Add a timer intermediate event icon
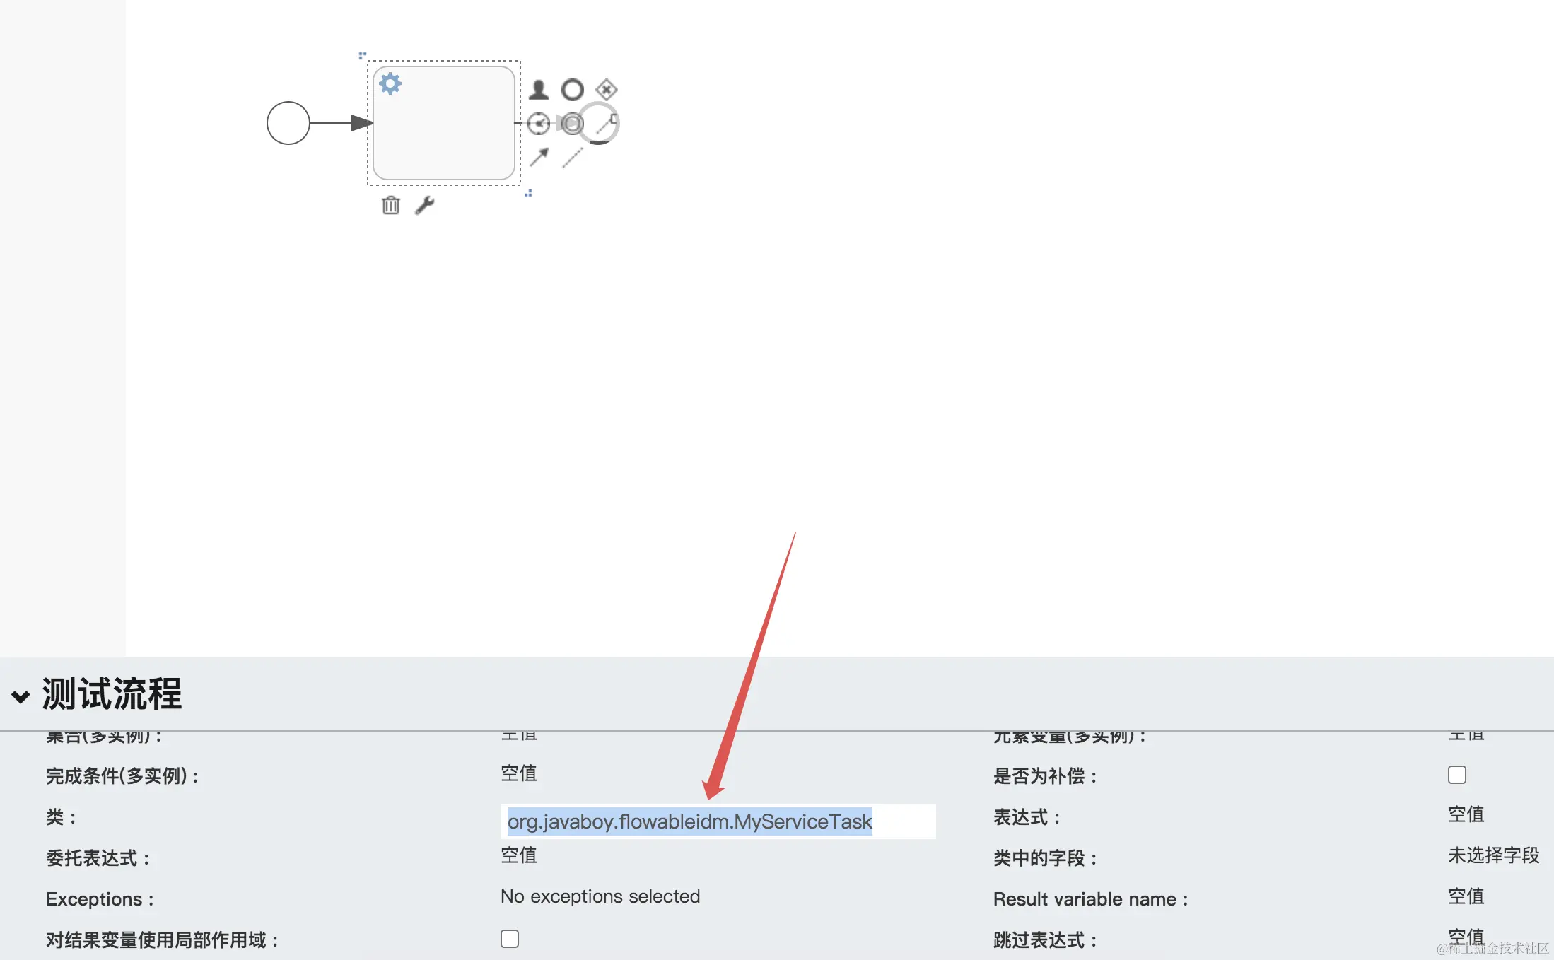Screen dimensions: 1554x960 pos(539,124)
